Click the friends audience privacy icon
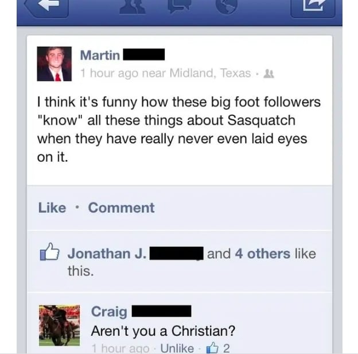358x354 pixels. (x=269, y=74)
